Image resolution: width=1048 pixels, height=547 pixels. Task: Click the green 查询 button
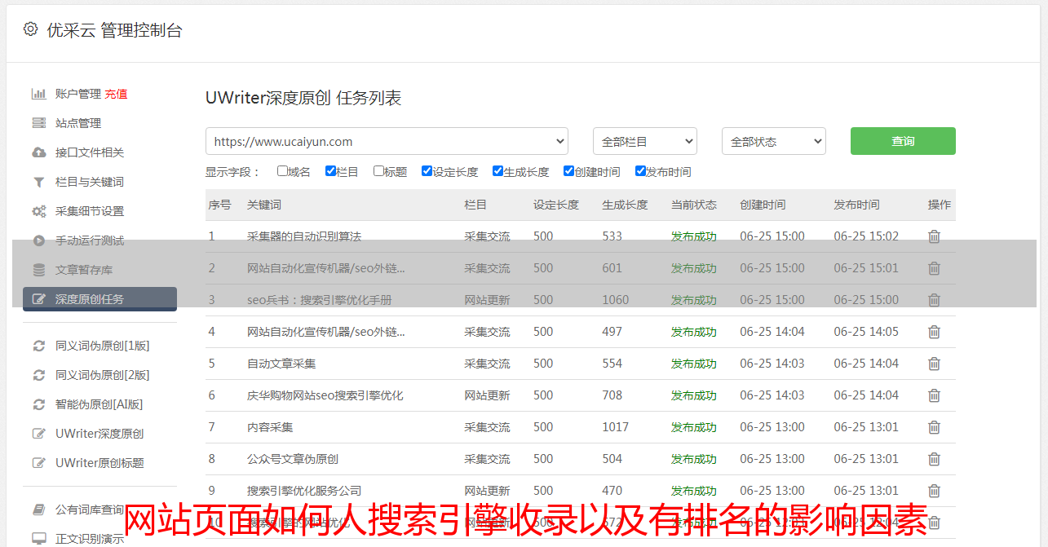(902, 141)
